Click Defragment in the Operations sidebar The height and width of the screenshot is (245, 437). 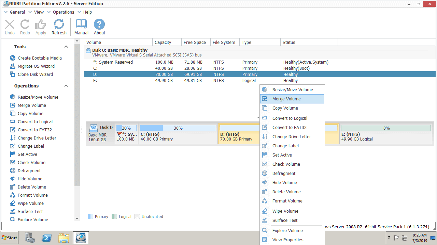[29, 171]
